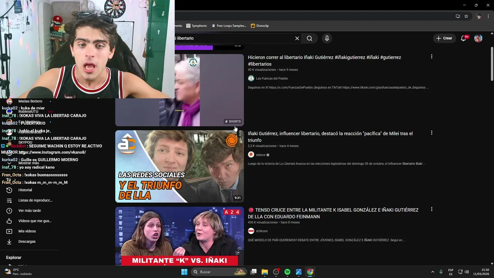The image size is (494, 278).
Task: Open Chrome from the taskbar
Action: click(x=310, y=272)
